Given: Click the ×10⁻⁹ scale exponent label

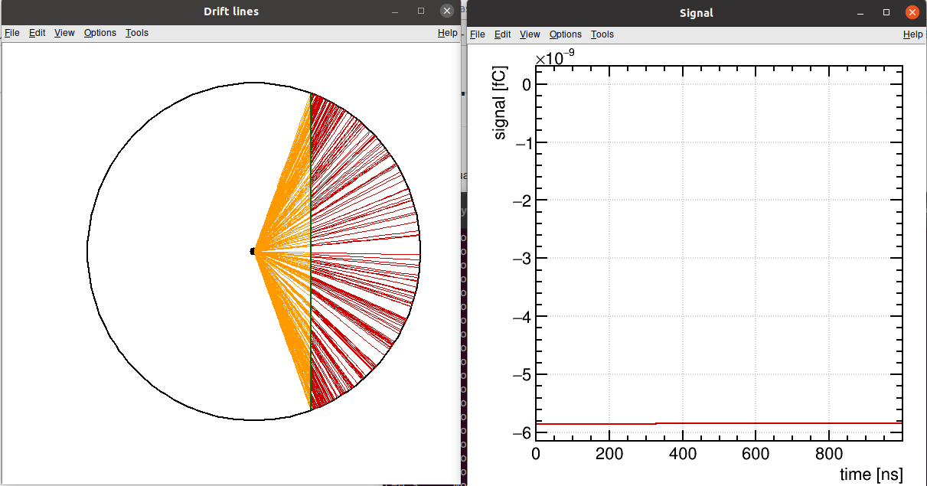Looking at the screenshot, I should tap(555, 58).
